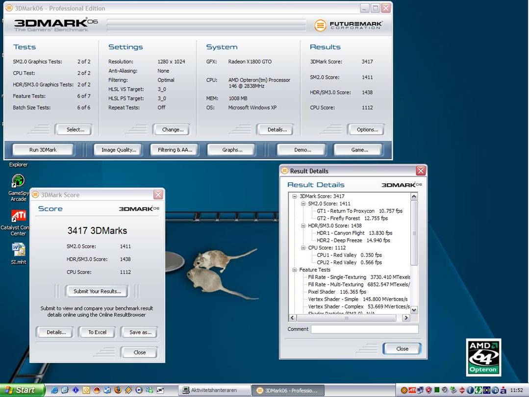Switch to 3DMark06 taskbar window
This screenshot has height=397, width=529.
[288, 390]
